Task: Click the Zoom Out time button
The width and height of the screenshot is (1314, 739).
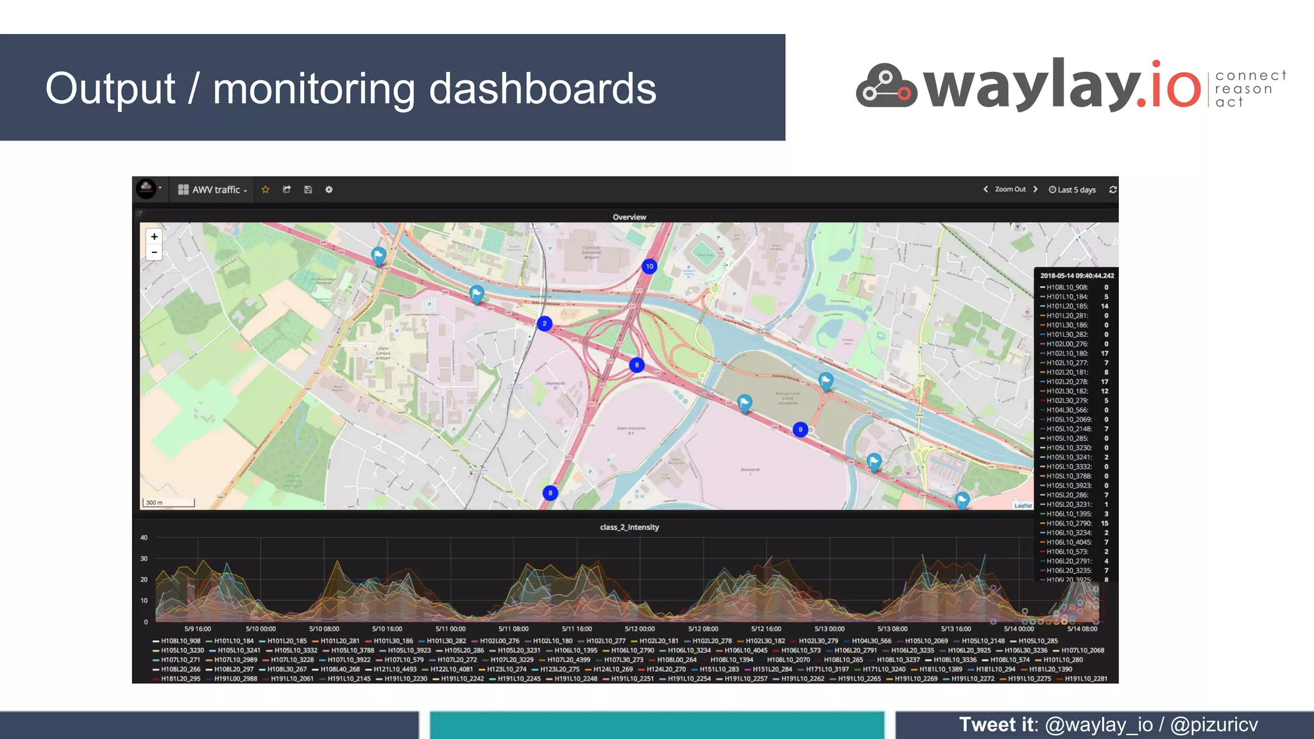Action: point(1011,189)
